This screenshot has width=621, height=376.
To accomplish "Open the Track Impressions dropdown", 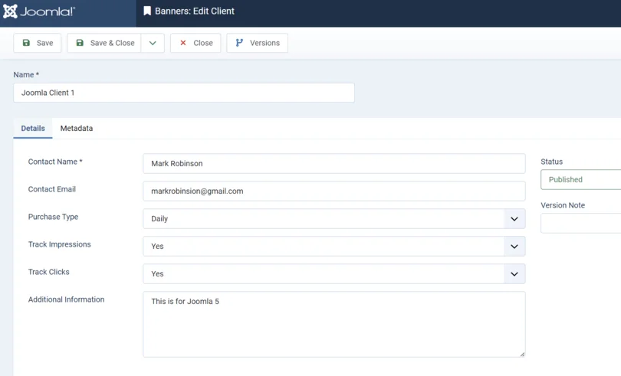I will [x=334, y=246].
